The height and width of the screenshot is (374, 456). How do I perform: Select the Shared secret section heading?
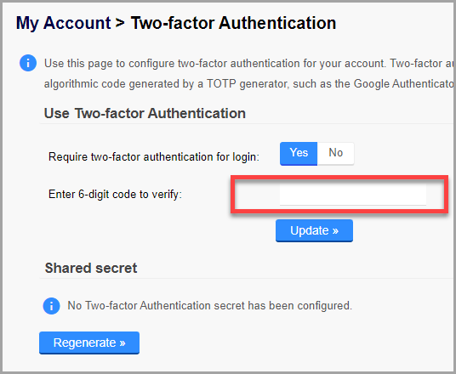pos(91,268)
